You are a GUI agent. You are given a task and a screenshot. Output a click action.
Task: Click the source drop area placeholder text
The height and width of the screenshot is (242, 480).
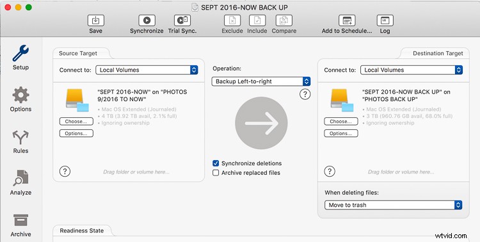tap(136, 172)
